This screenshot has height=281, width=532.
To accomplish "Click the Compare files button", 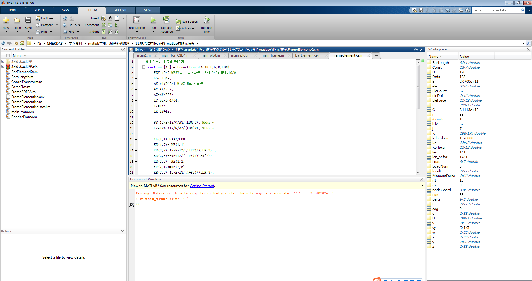I will click(x=44, y=25).
